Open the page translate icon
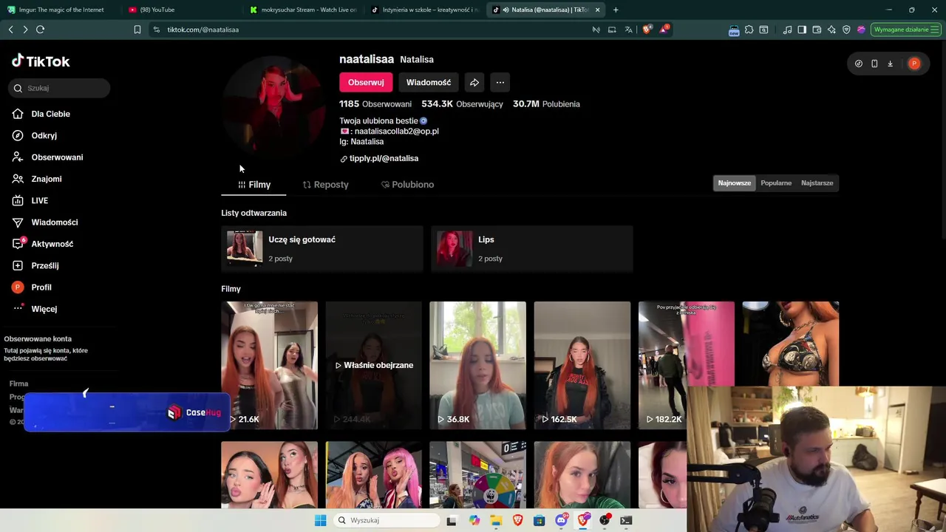946x532 pixels. pyautogui.click(x=629, y=30)
